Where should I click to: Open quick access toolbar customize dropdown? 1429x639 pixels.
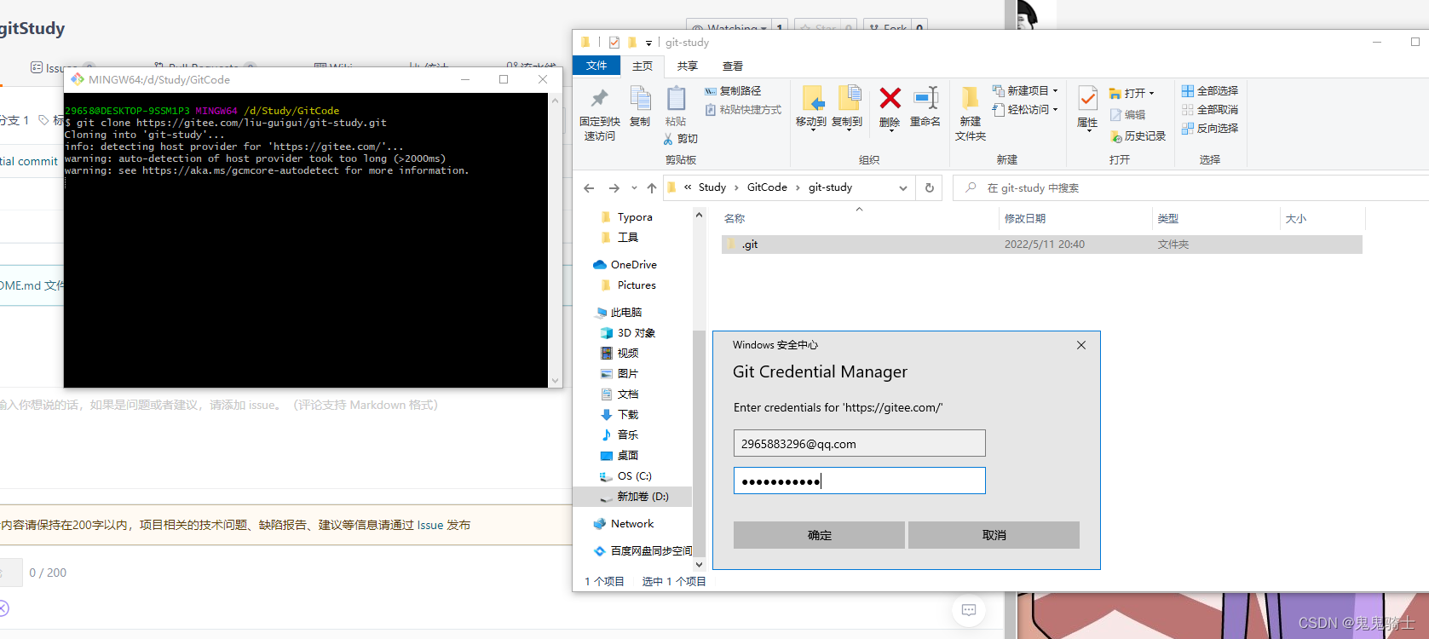(x=648, y=43)
